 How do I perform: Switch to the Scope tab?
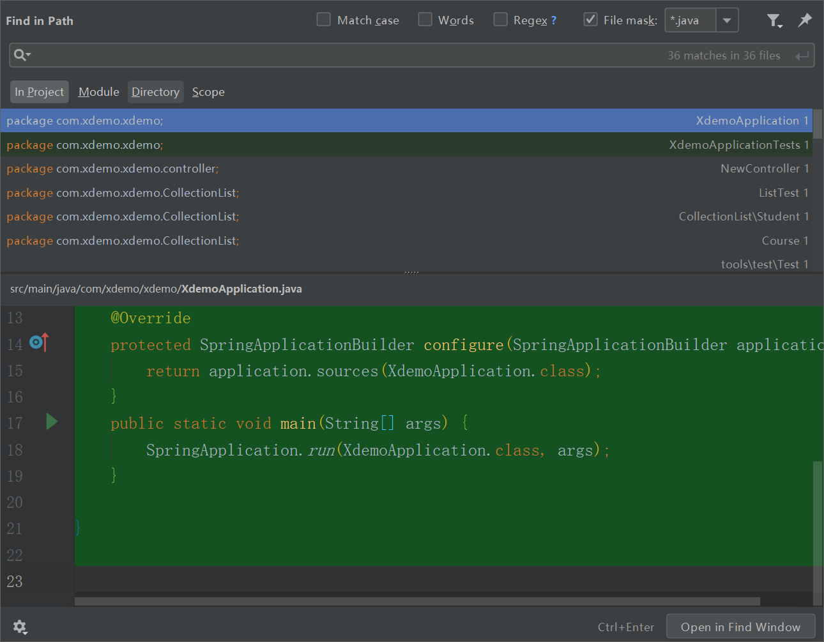tap(208, 91)
